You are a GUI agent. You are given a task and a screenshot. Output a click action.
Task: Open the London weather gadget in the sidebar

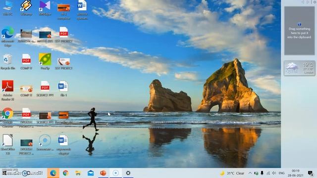(x=299, y=68)
